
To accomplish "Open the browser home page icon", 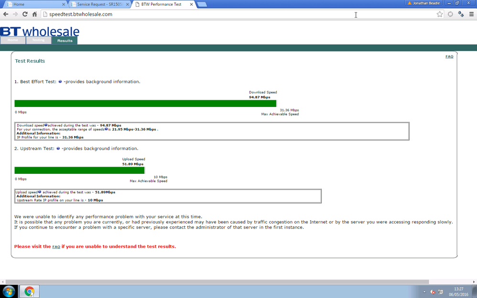I will 35,14.
